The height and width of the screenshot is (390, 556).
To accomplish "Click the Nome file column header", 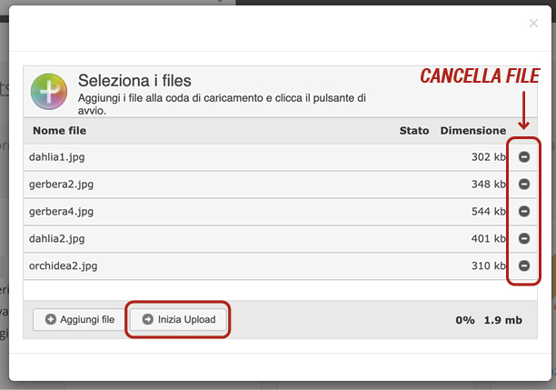I will click(x=60, y=131).
